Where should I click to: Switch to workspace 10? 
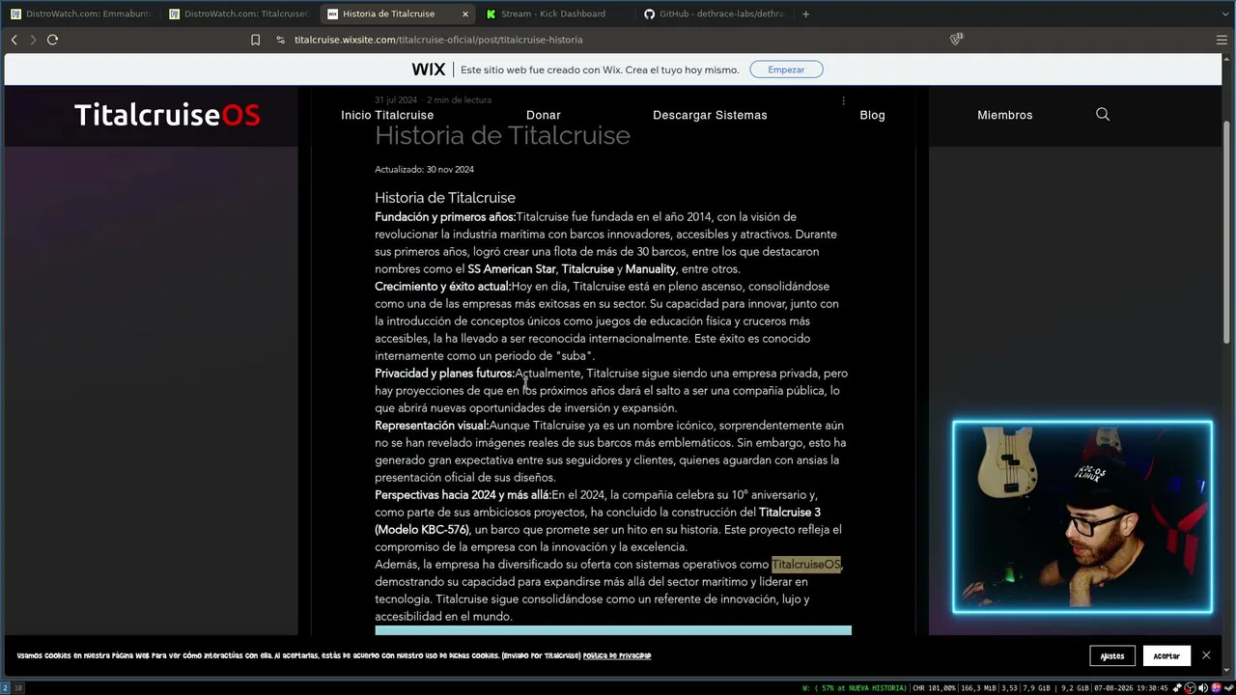pyautogui.click(x=17, y=688)
